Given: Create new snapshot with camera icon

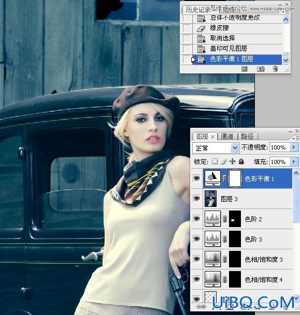Looking at the screenshot, I should click(261, 69).
